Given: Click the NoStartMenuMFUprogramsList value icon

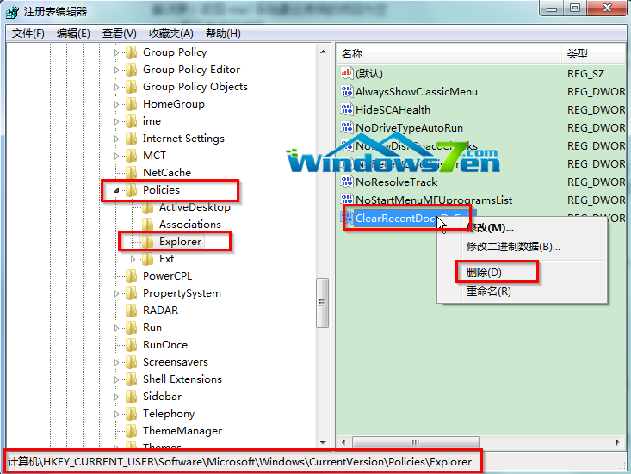Looking at the screenshot, I should coord(346,200).
